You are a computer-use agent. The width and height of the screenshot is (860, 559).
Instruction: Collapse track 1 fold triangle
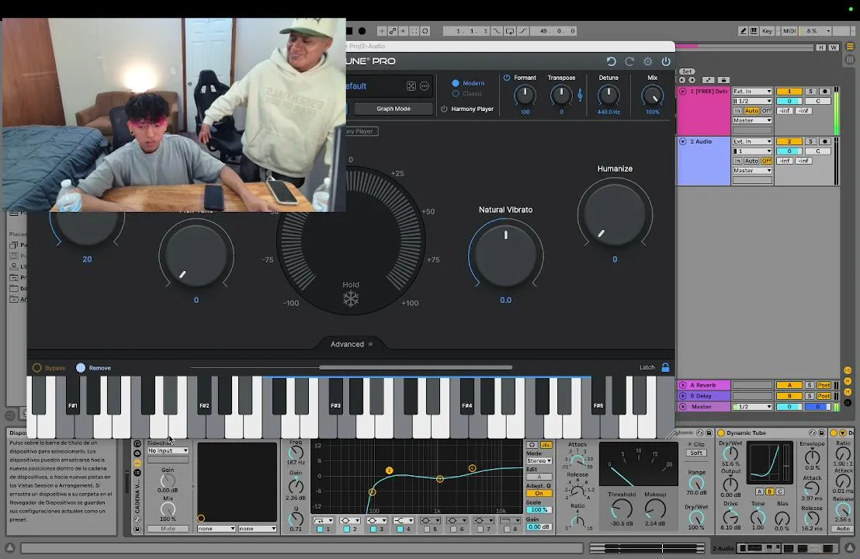click(x=683, y=92)
